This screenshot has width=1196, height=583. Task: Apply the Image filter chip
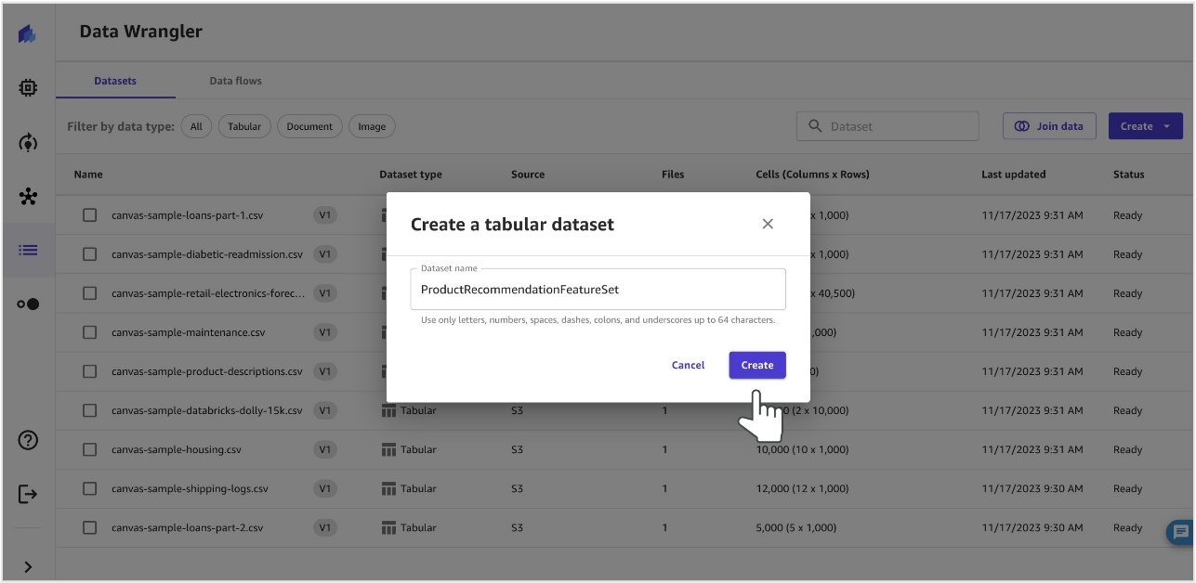point(372,126)
